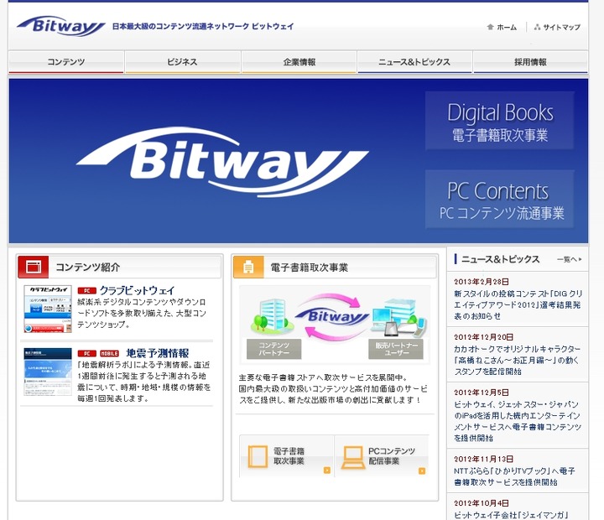Click the クラブビットウェイ thumbnail image
The width and height of the screenshot is (604, 520).
(x=48, y=309)
